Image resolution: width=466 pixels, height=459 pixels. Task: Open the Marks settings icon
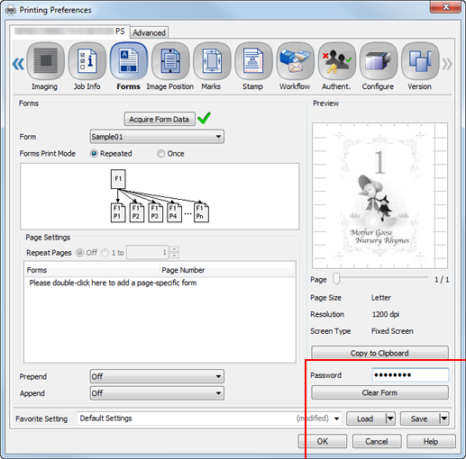pos(212,61)
